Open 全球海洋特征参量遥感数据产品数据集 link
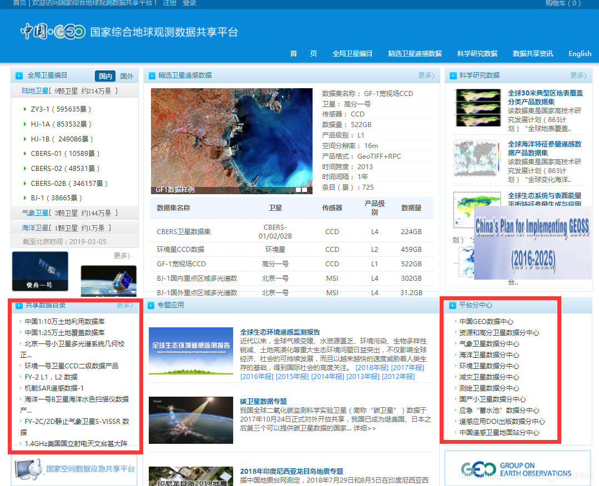 545,149
